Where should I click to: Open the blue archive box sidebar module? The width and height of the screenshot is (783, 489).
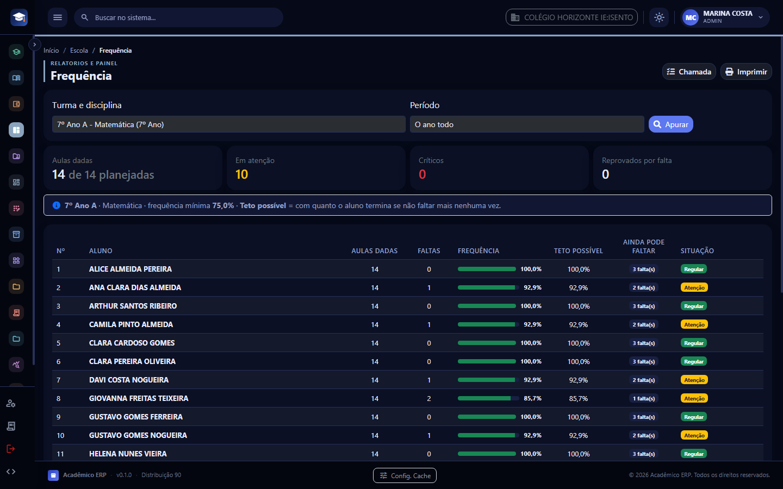coord(16,235)
